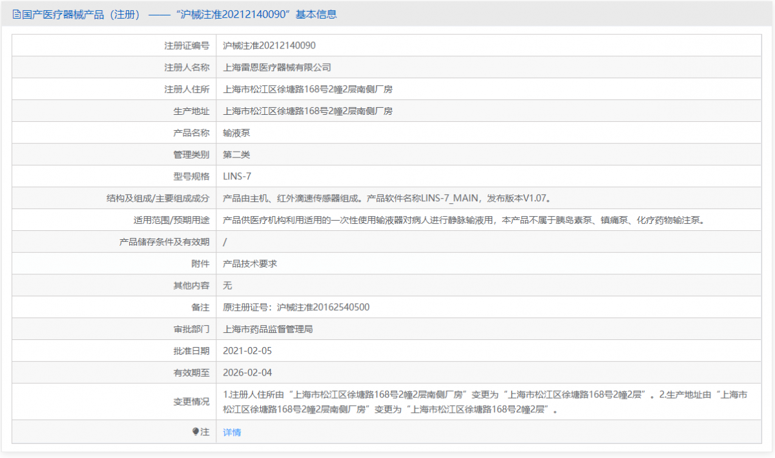
Task: Click the 变更情况 row label
Action: point(192,401)
